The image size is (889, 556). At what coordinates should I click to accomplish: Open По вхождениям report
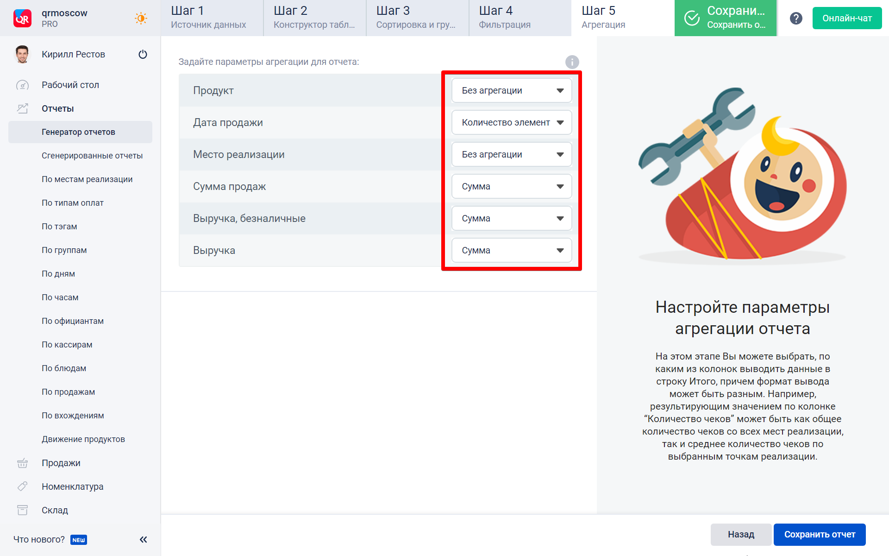click(x=73, y=416)
